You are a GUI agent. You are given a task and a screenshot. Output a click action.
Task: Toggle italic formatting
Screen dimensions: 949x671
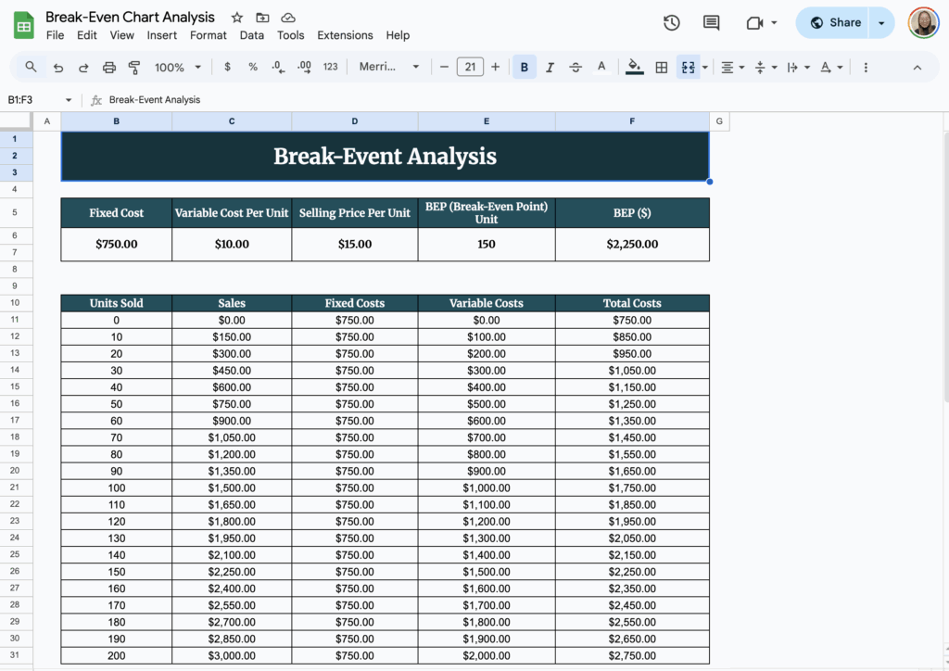click(x=550, y=67)
